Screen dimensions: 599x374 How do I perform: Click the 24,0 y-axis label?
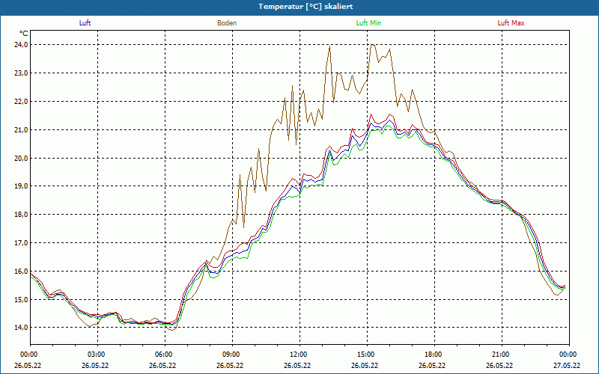pyautogui.click(x=22, y=45)
